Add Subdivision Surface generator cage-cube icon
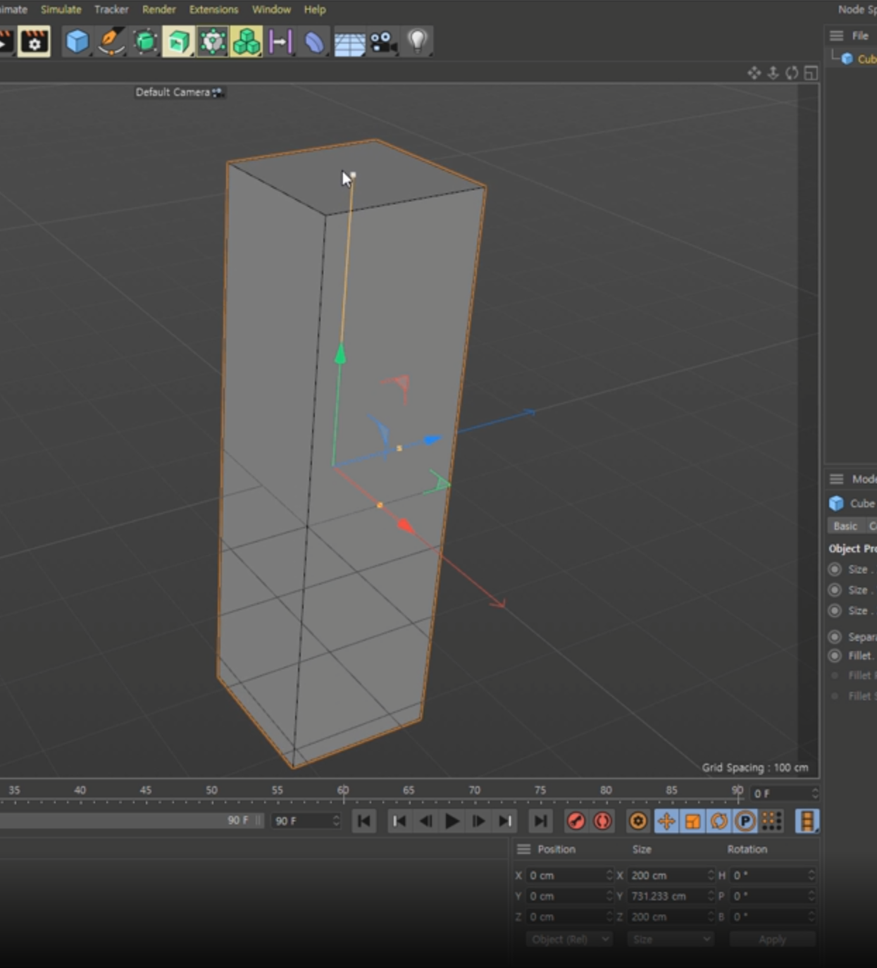The width and height of the screenshot is (877, 968). click(145, 42)
